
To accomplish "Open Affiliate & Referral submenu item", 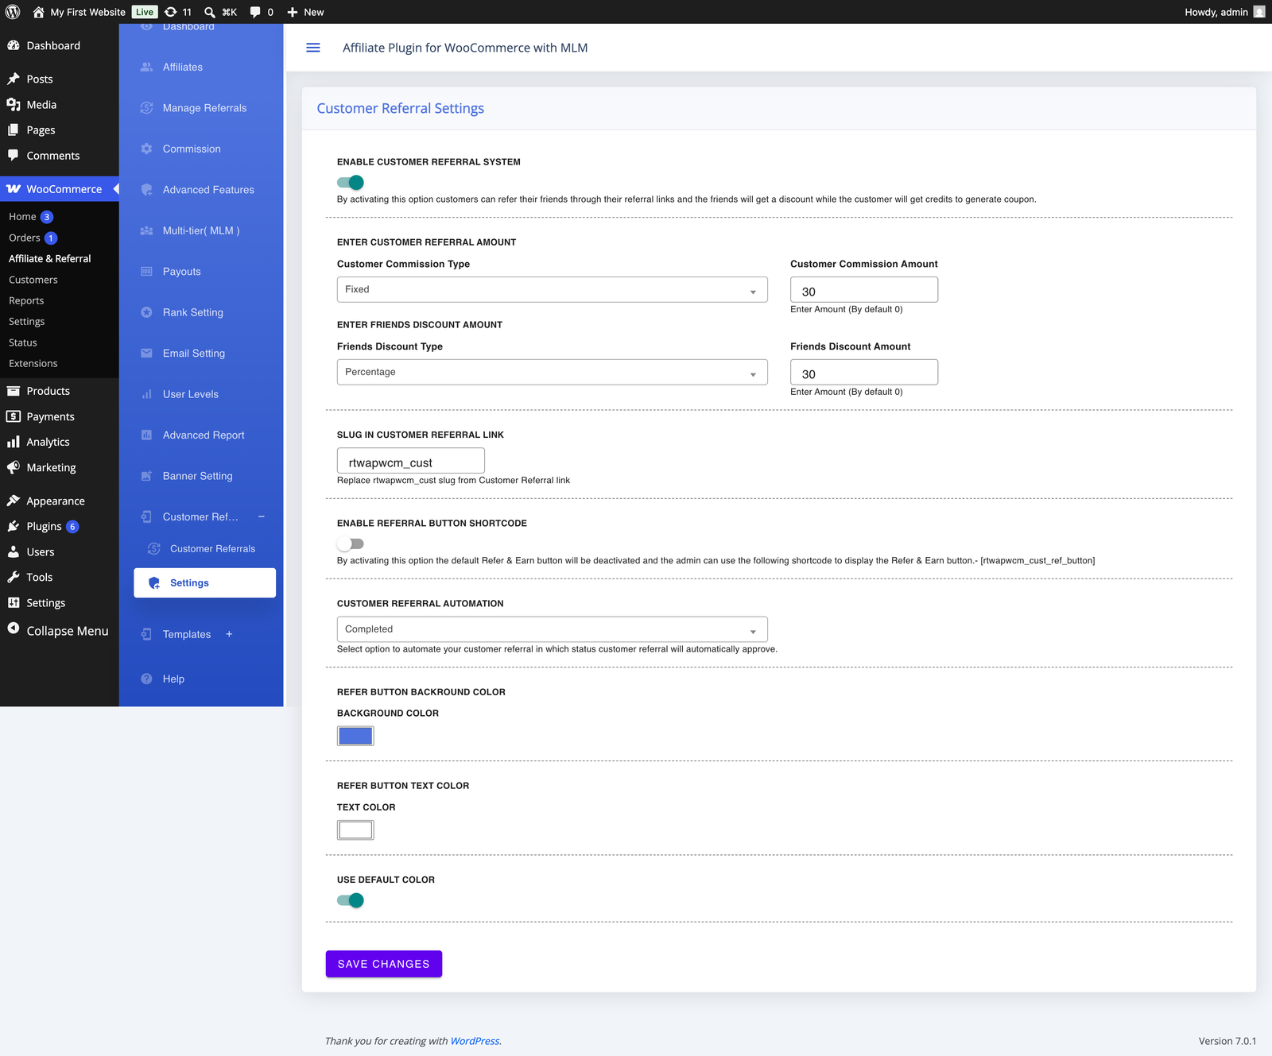I will [50, 259].
